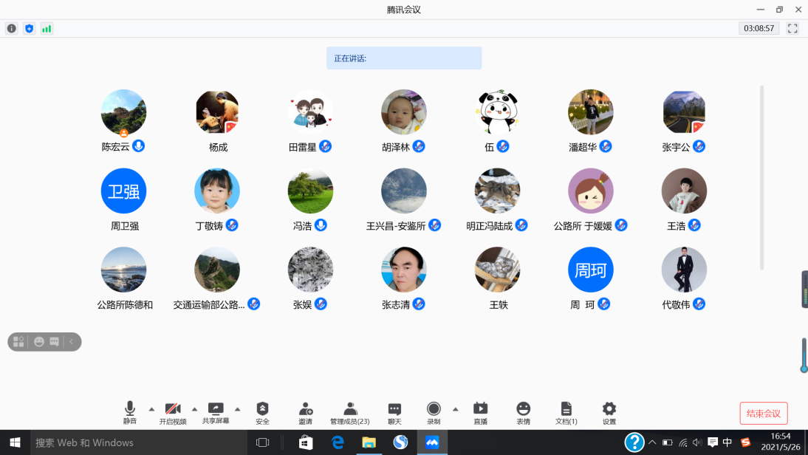Image resolution: width=808 pixels, height=455 pixels.
Task: Toggle 开启视频 camera on
Action: 173,413
